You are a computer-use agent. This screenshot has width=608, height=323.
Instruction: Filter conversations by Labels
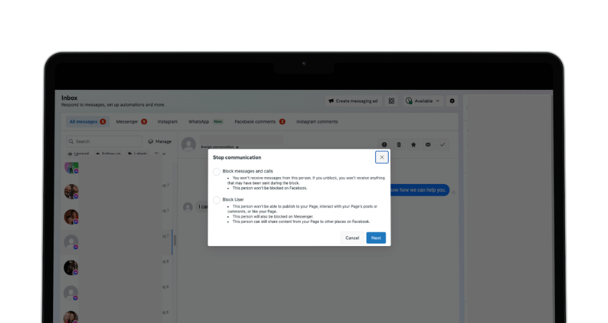(x=137, y=154)
